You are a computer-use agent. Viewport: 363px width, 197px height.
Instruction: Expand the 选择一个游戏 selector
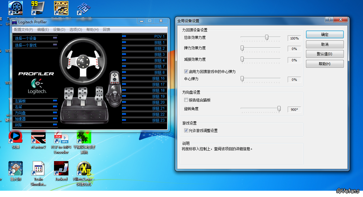coord(35,45)
